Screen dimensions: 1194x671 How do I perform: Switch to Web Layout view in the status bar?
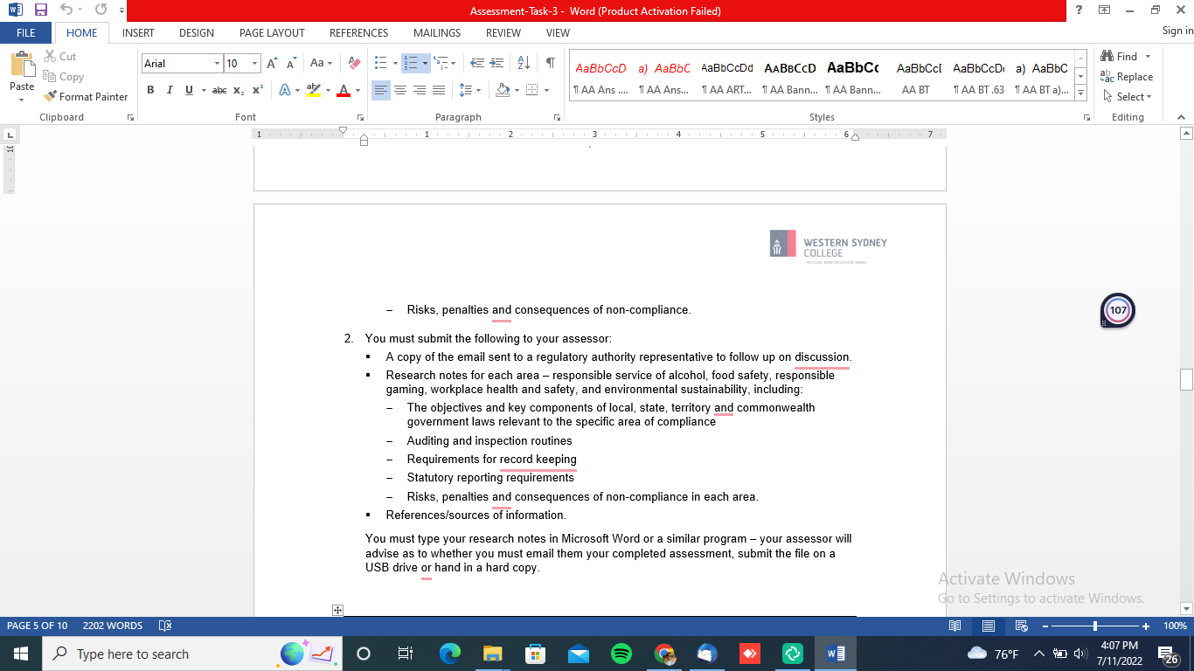click(1021, 626)
